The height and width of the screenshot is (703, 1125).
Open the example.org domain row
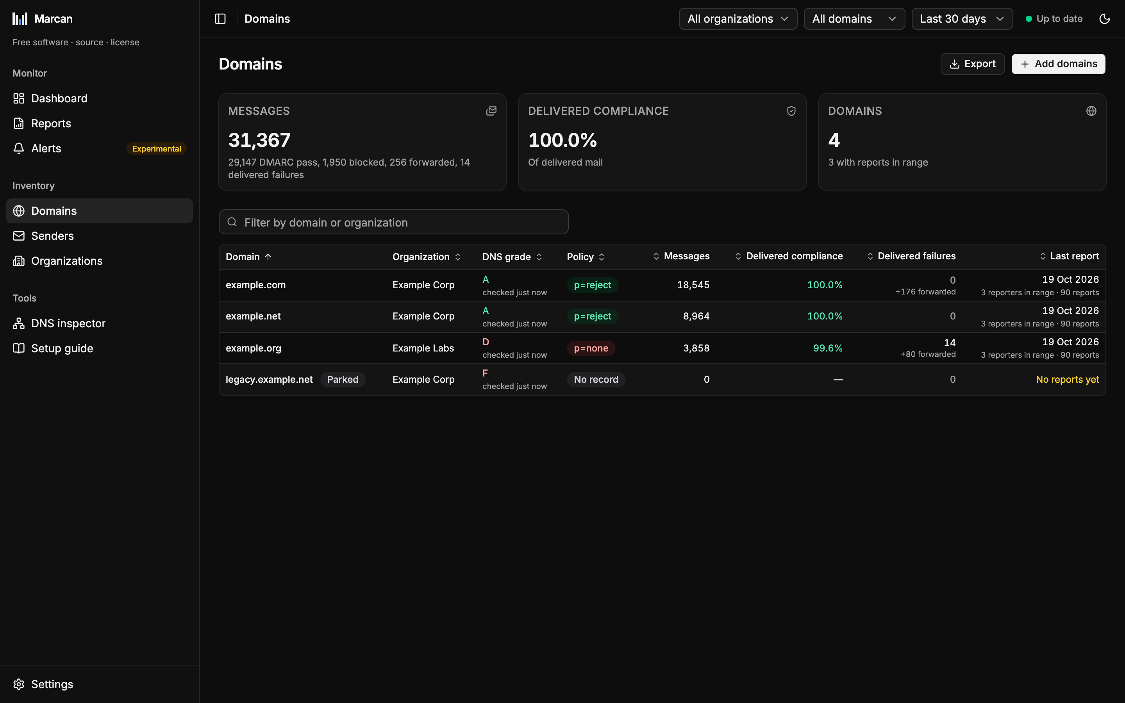662,348
